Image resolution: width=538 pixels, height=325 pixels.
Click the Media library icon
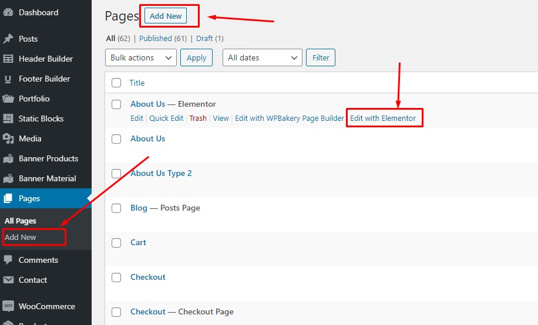point(8,138)
